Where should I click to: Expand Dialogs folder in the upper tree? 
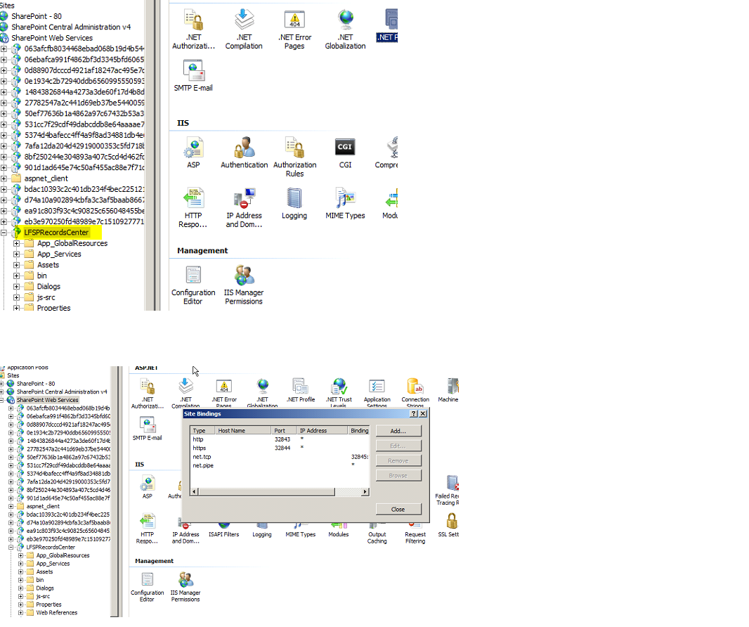coord(17,287)
